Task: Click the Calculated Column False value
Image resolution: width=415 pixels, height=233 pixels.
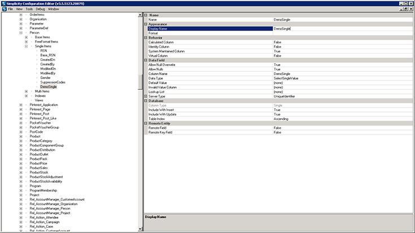Action: point(277,42)
